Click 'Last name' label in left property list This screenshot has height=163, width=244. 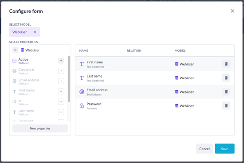point(26,111)
